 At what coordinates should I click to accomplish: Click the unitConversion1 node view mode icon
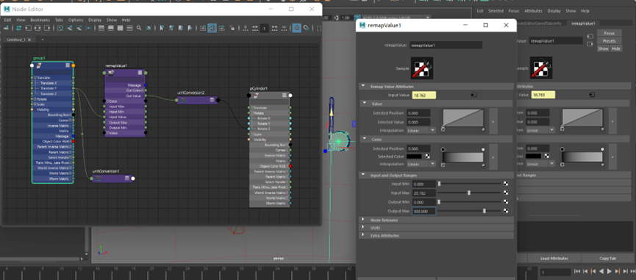click(x=127, y=179)
